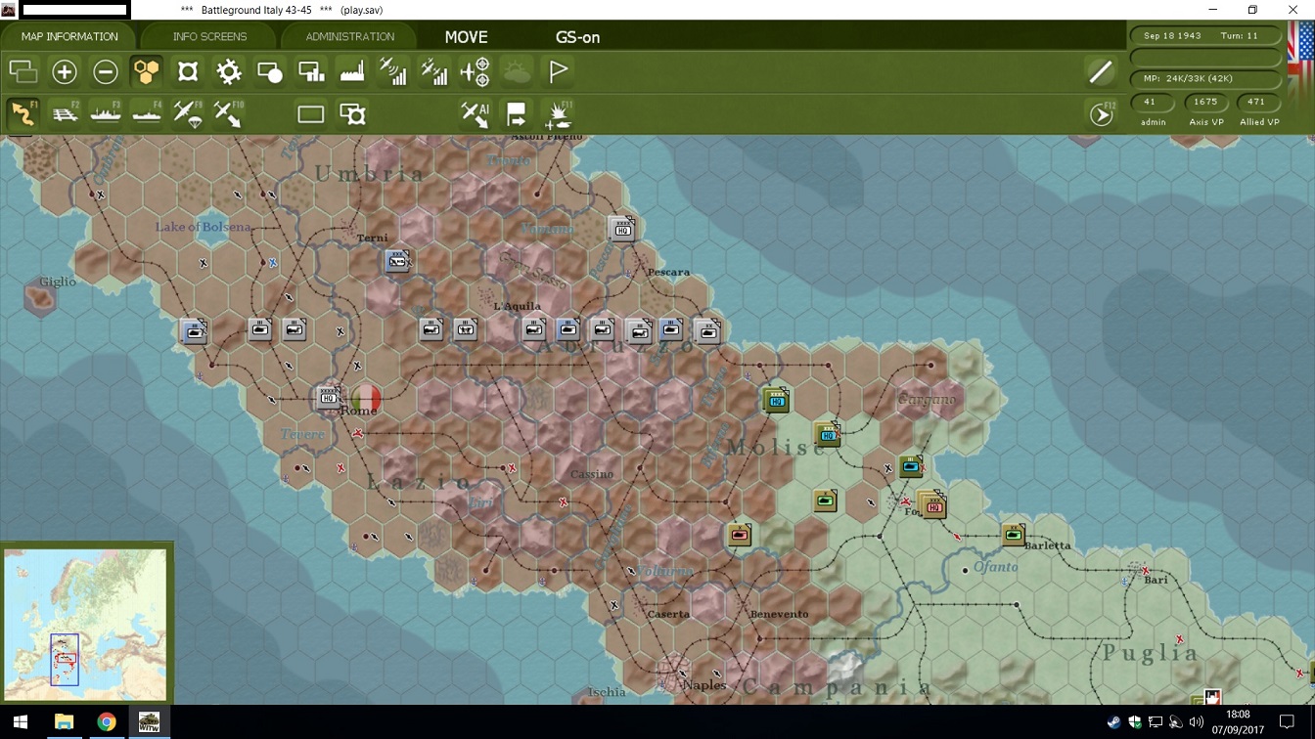Viewport: 1315px width, 739px height.
Task: Select the F3 naval transport mode
Action: [106, 113]
